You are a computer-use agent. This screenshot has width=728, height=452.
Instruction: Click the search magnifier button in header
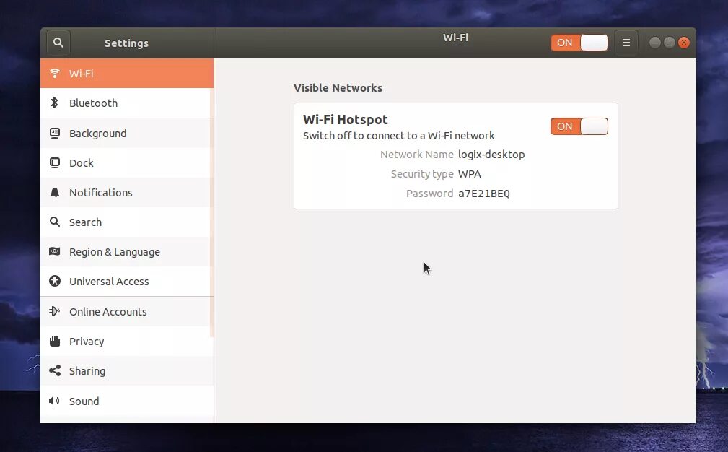[58, 43]
